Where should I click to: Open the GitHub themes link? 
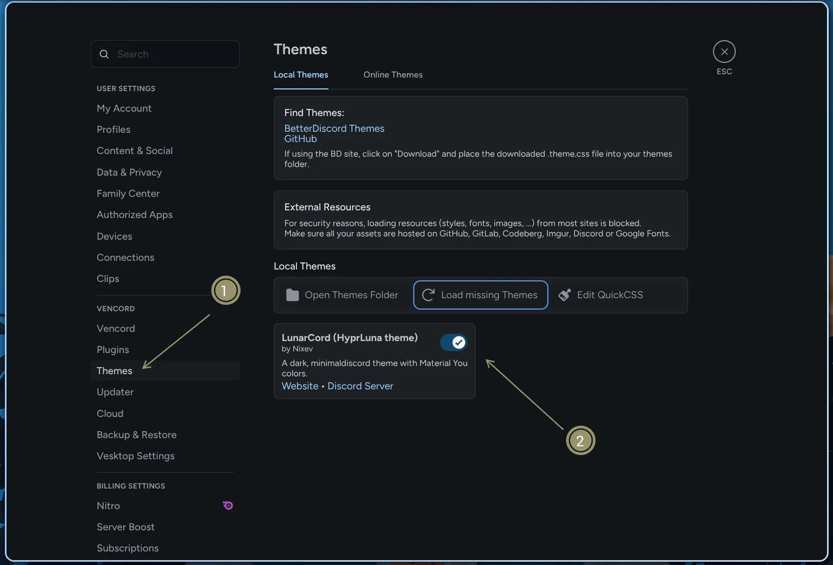click(x=300, y=139)
